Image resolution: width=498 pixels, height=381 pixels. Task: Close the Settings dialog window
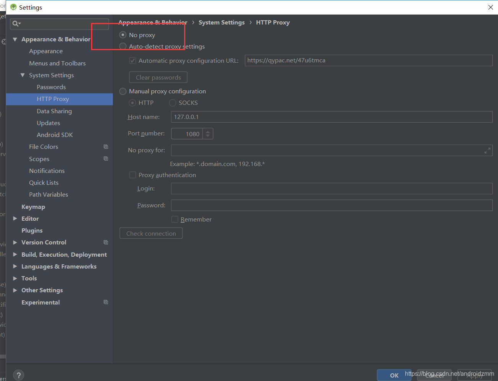click(x=490, y=7)
